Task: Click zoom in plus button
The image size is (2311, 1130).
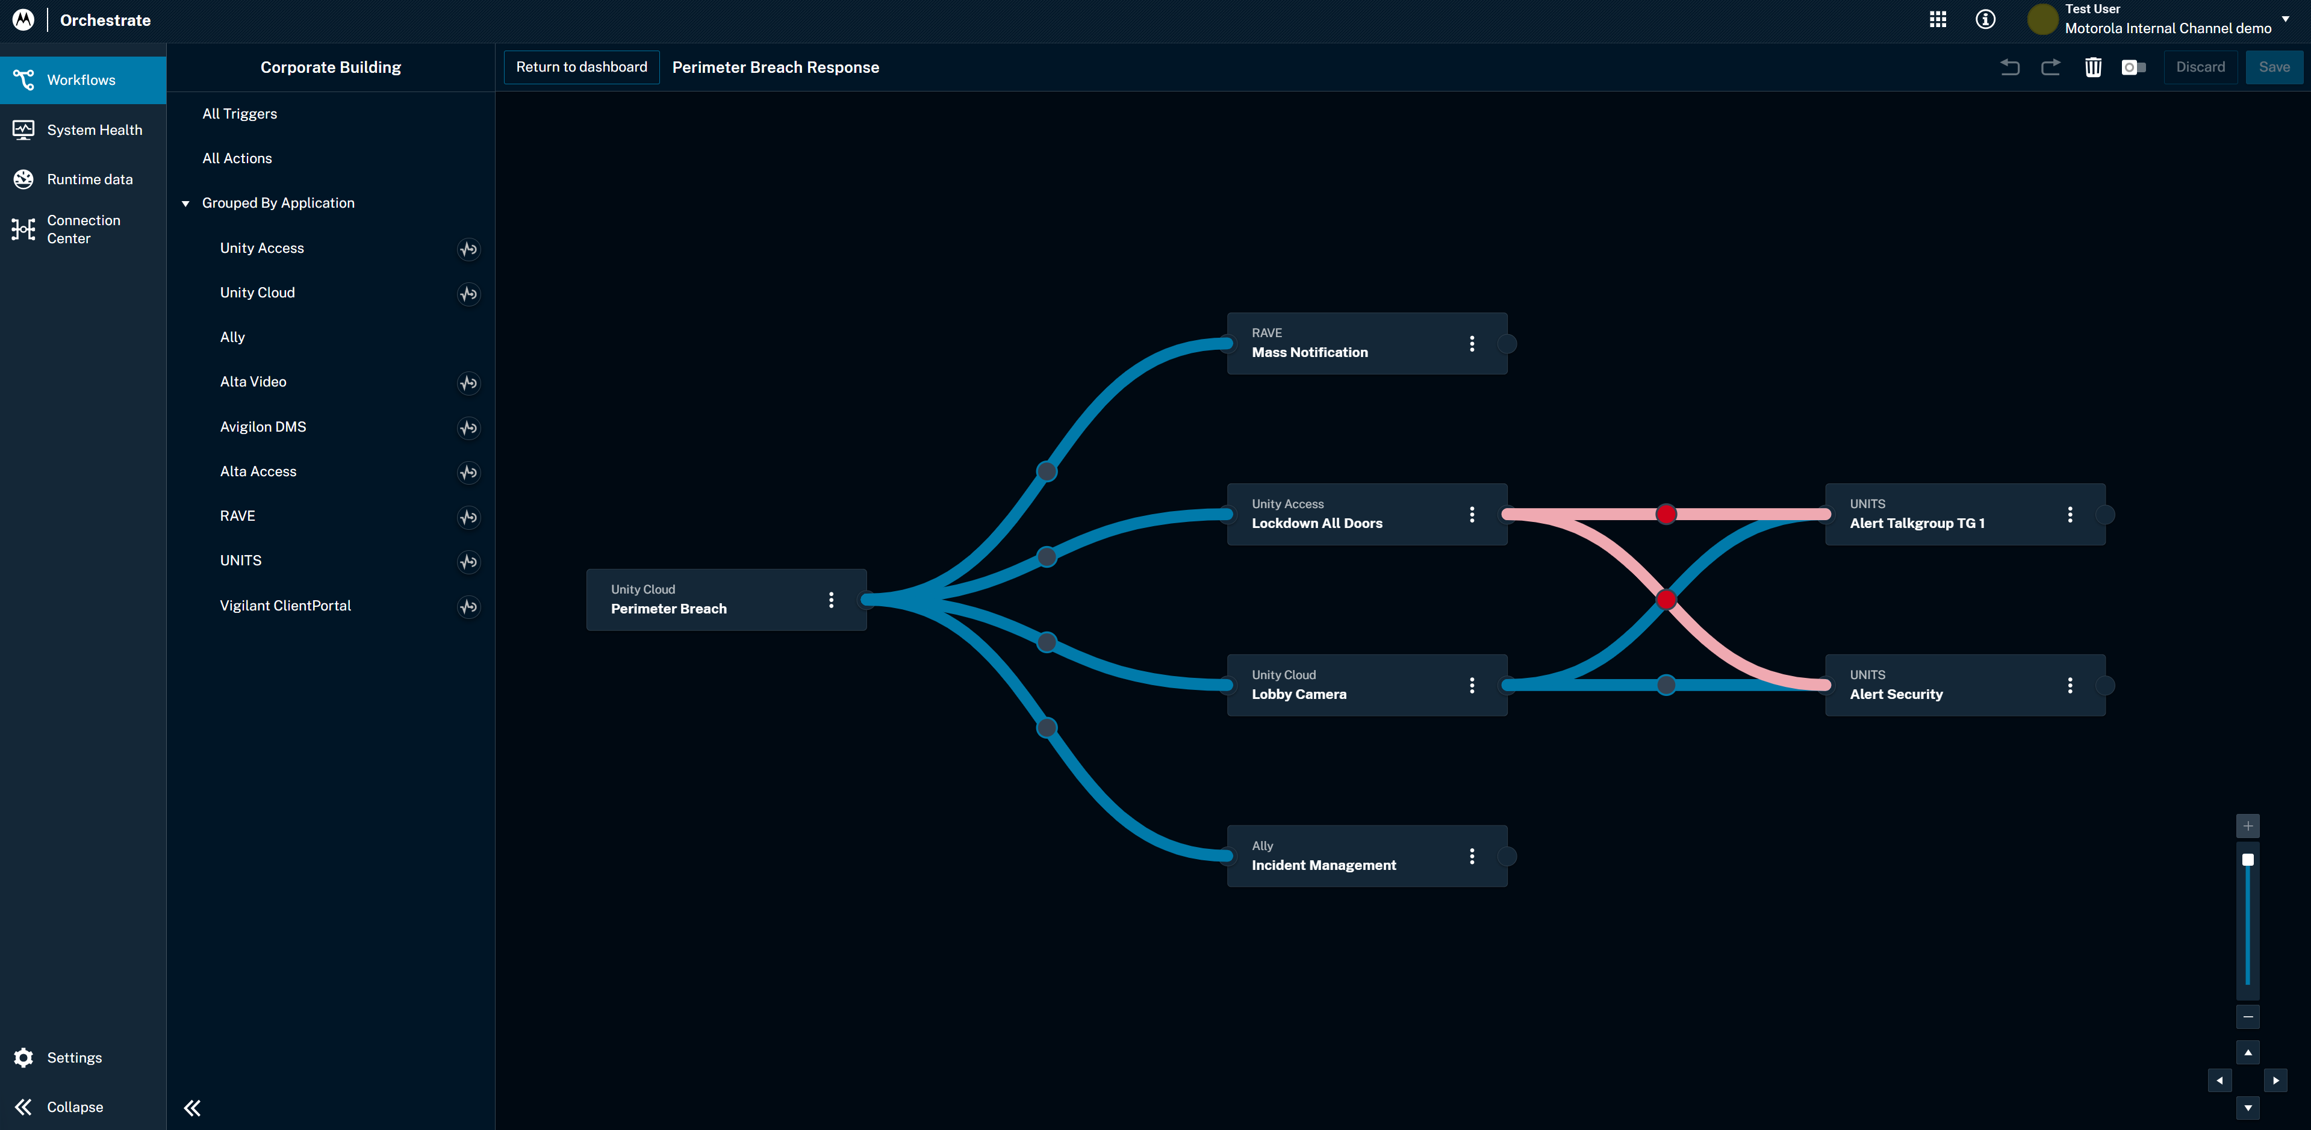Action: [2247, 826]
